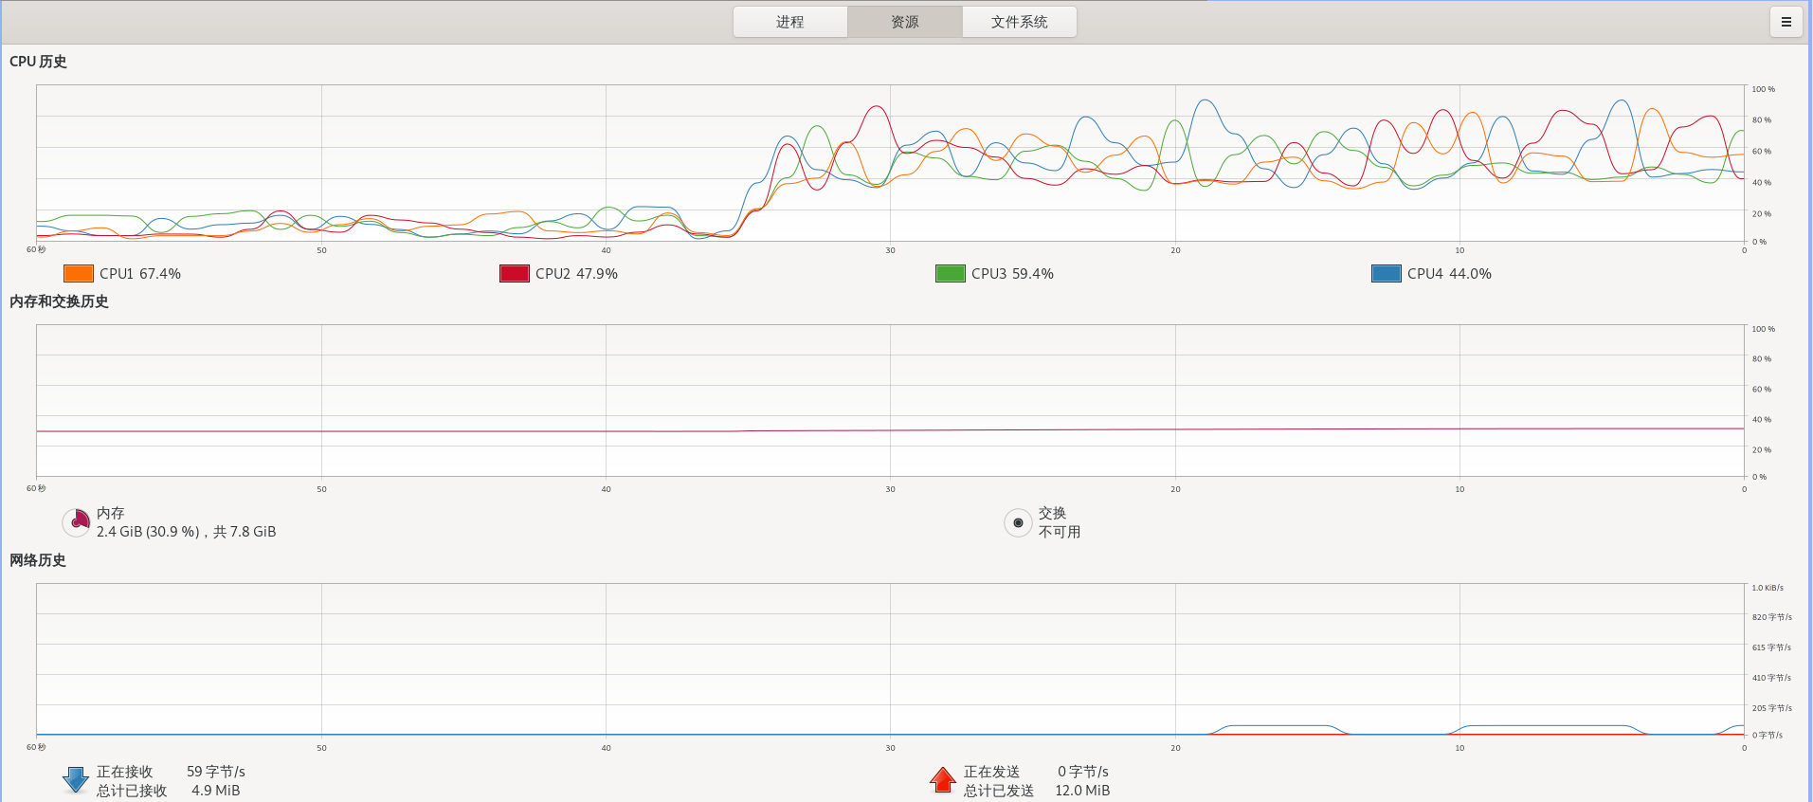This screenshot has height=802, width=1813.
Task: Click the 820 字节/s network axis label
Action: point(1772,617)
